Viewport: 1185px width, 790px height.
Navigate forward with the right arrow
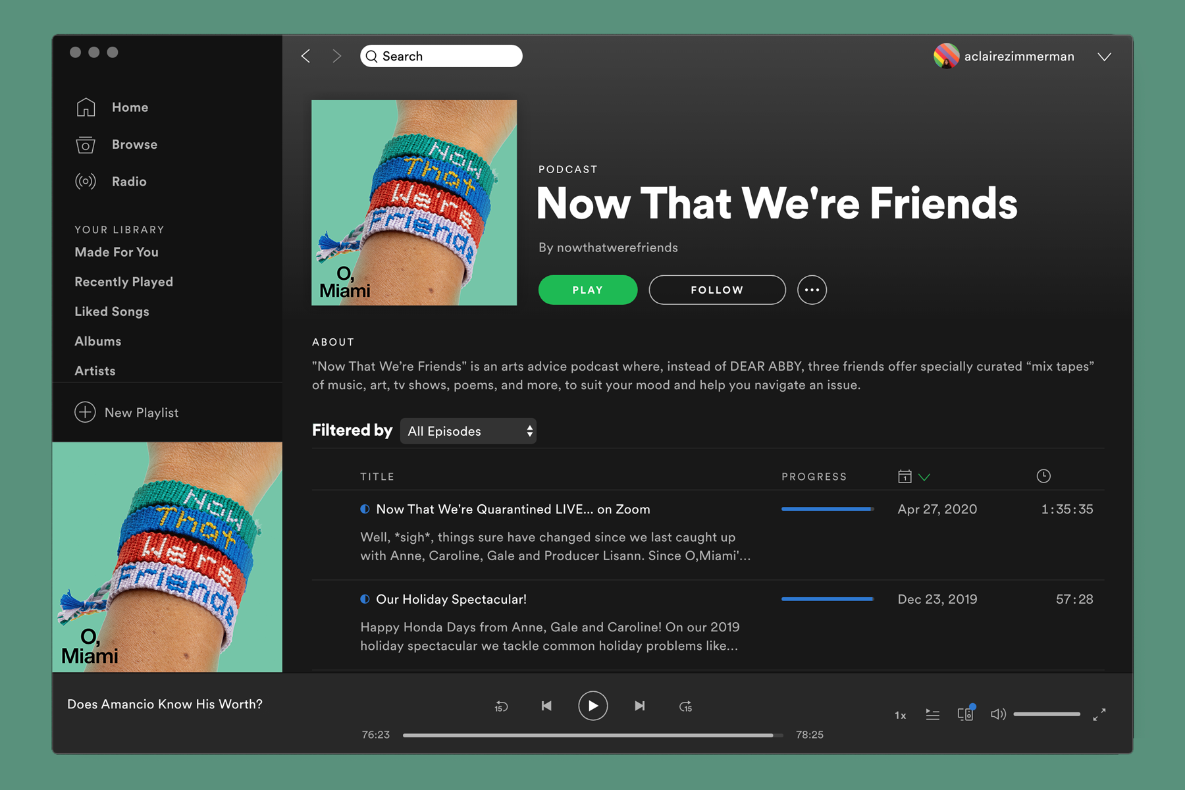[x=336, y=56]
